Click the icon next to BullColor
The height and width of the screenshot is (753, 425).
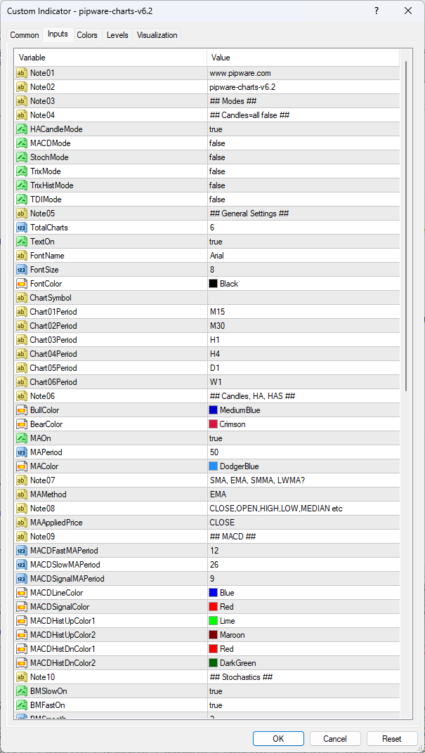21,410
